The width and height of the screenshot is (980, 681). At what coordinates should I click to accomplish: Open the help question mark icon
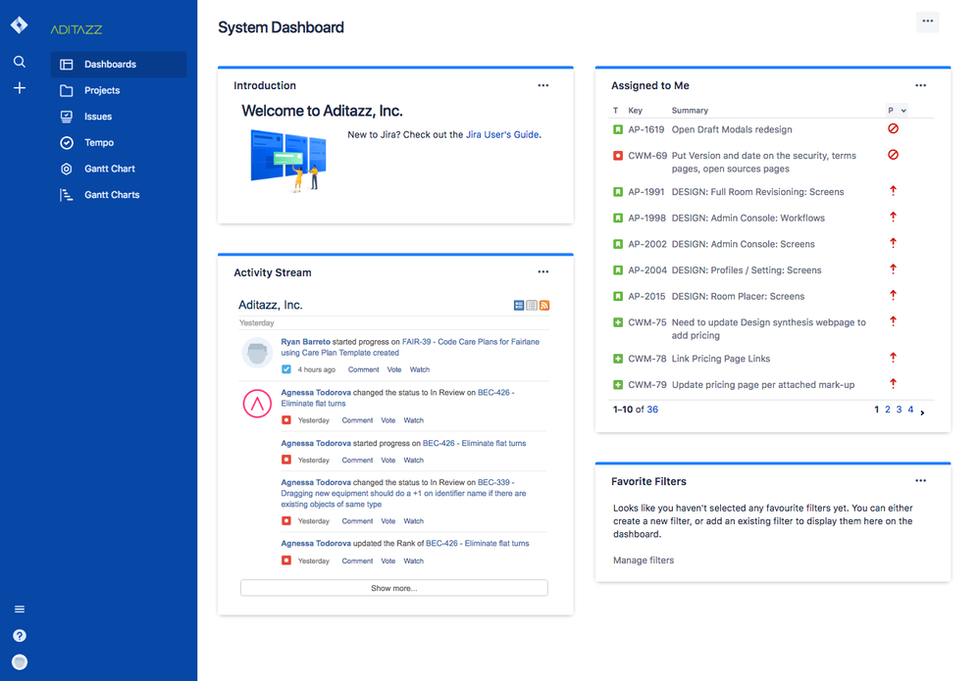click(x=20, y=635)
